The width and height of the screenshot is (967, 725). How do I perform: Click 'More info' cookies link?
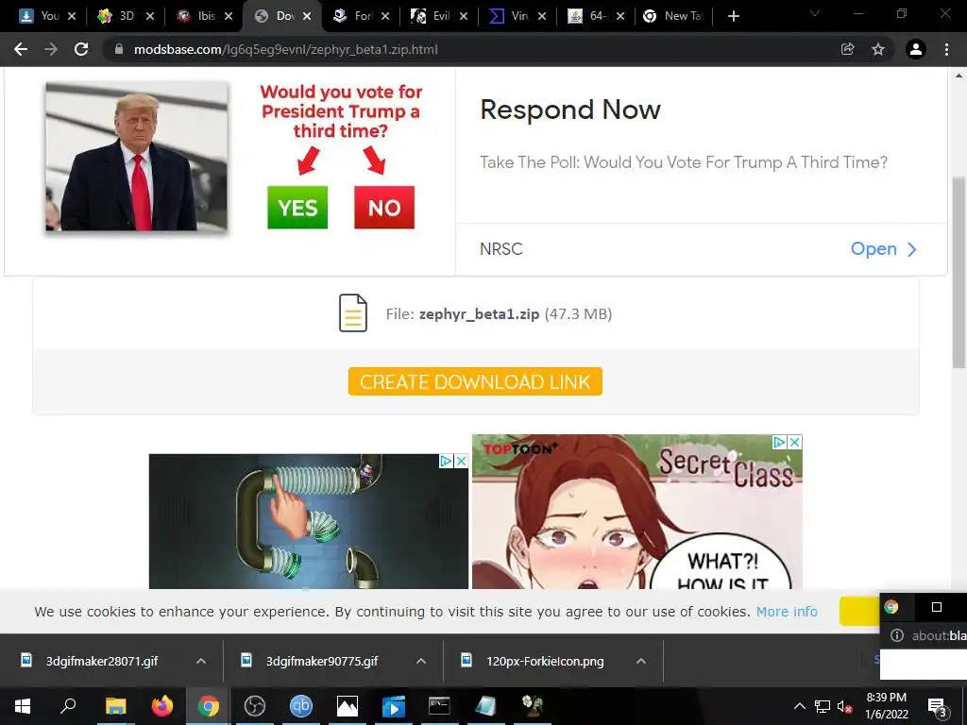(787, 612)
